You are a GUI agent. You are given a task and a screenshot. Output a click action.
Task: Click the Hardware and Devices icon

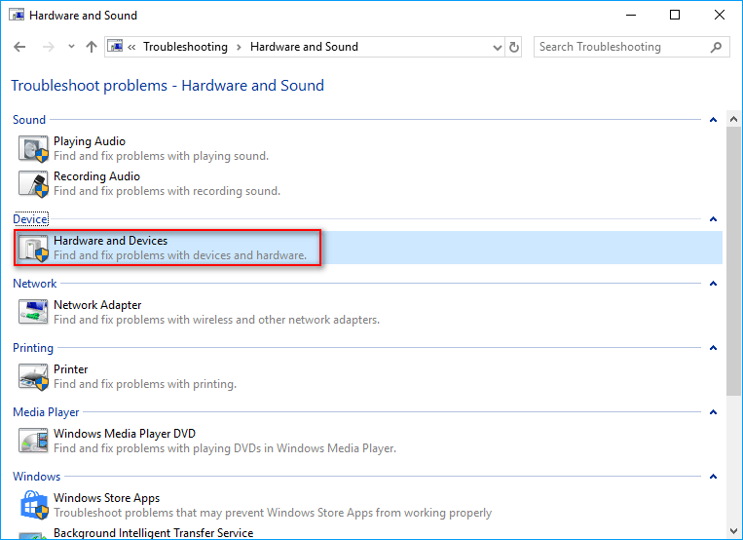click(33, 248)
